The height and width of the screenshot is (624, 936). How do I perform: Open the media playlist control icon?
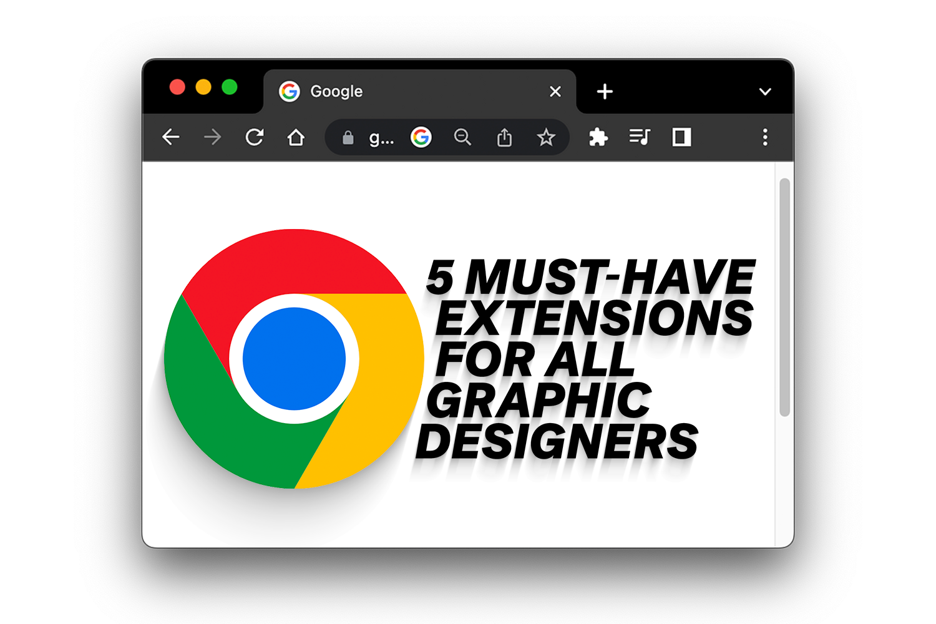click(640, 137)
